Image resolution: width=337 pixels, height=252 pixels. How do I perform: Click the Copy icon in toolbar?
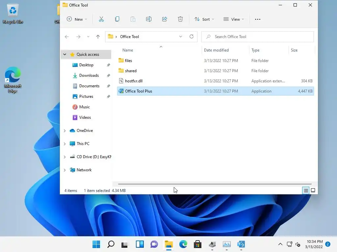point(117,19)
